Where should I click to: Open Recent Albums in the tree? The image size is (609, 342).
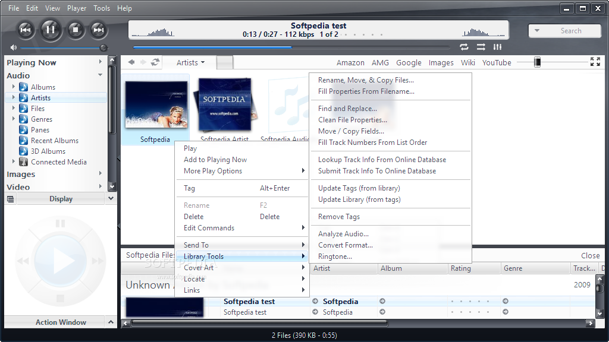[55, 140]
